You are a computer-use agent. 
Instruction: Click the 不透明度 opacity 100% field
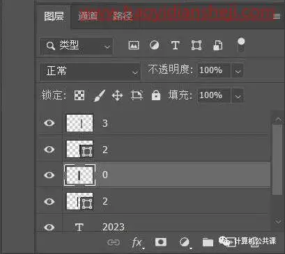214,70
